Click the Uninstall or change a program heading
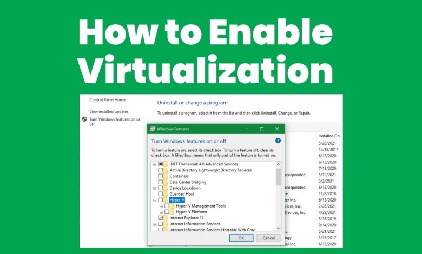This screenshot has width=422, height=254. (x=193, y=103)
